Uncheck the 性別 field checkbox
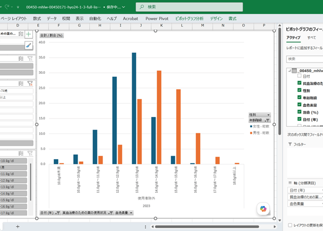Screen dimensions: 323x231 tap(299, 90)
